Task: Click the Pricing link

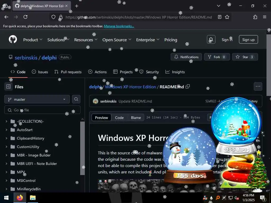Action: 171,40
